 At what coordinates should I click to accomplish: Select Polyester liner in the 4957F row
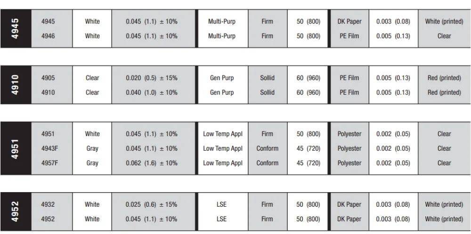pyautogui.click(x=349, y=163)
